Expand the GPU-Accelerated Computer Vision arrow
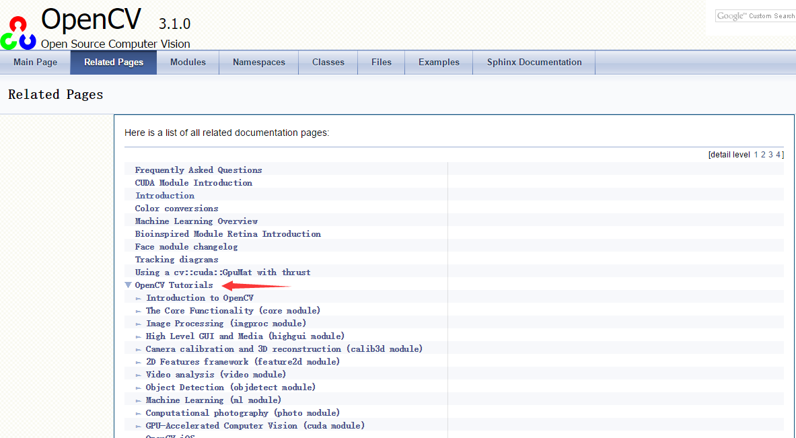Viewport: 796px width, 438px height. [139, 427]
